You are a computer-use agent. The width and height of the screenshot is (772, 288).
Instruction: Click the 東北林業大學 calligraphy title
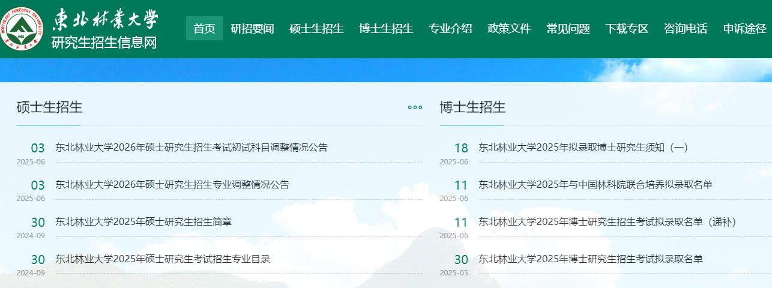(106, 20)
